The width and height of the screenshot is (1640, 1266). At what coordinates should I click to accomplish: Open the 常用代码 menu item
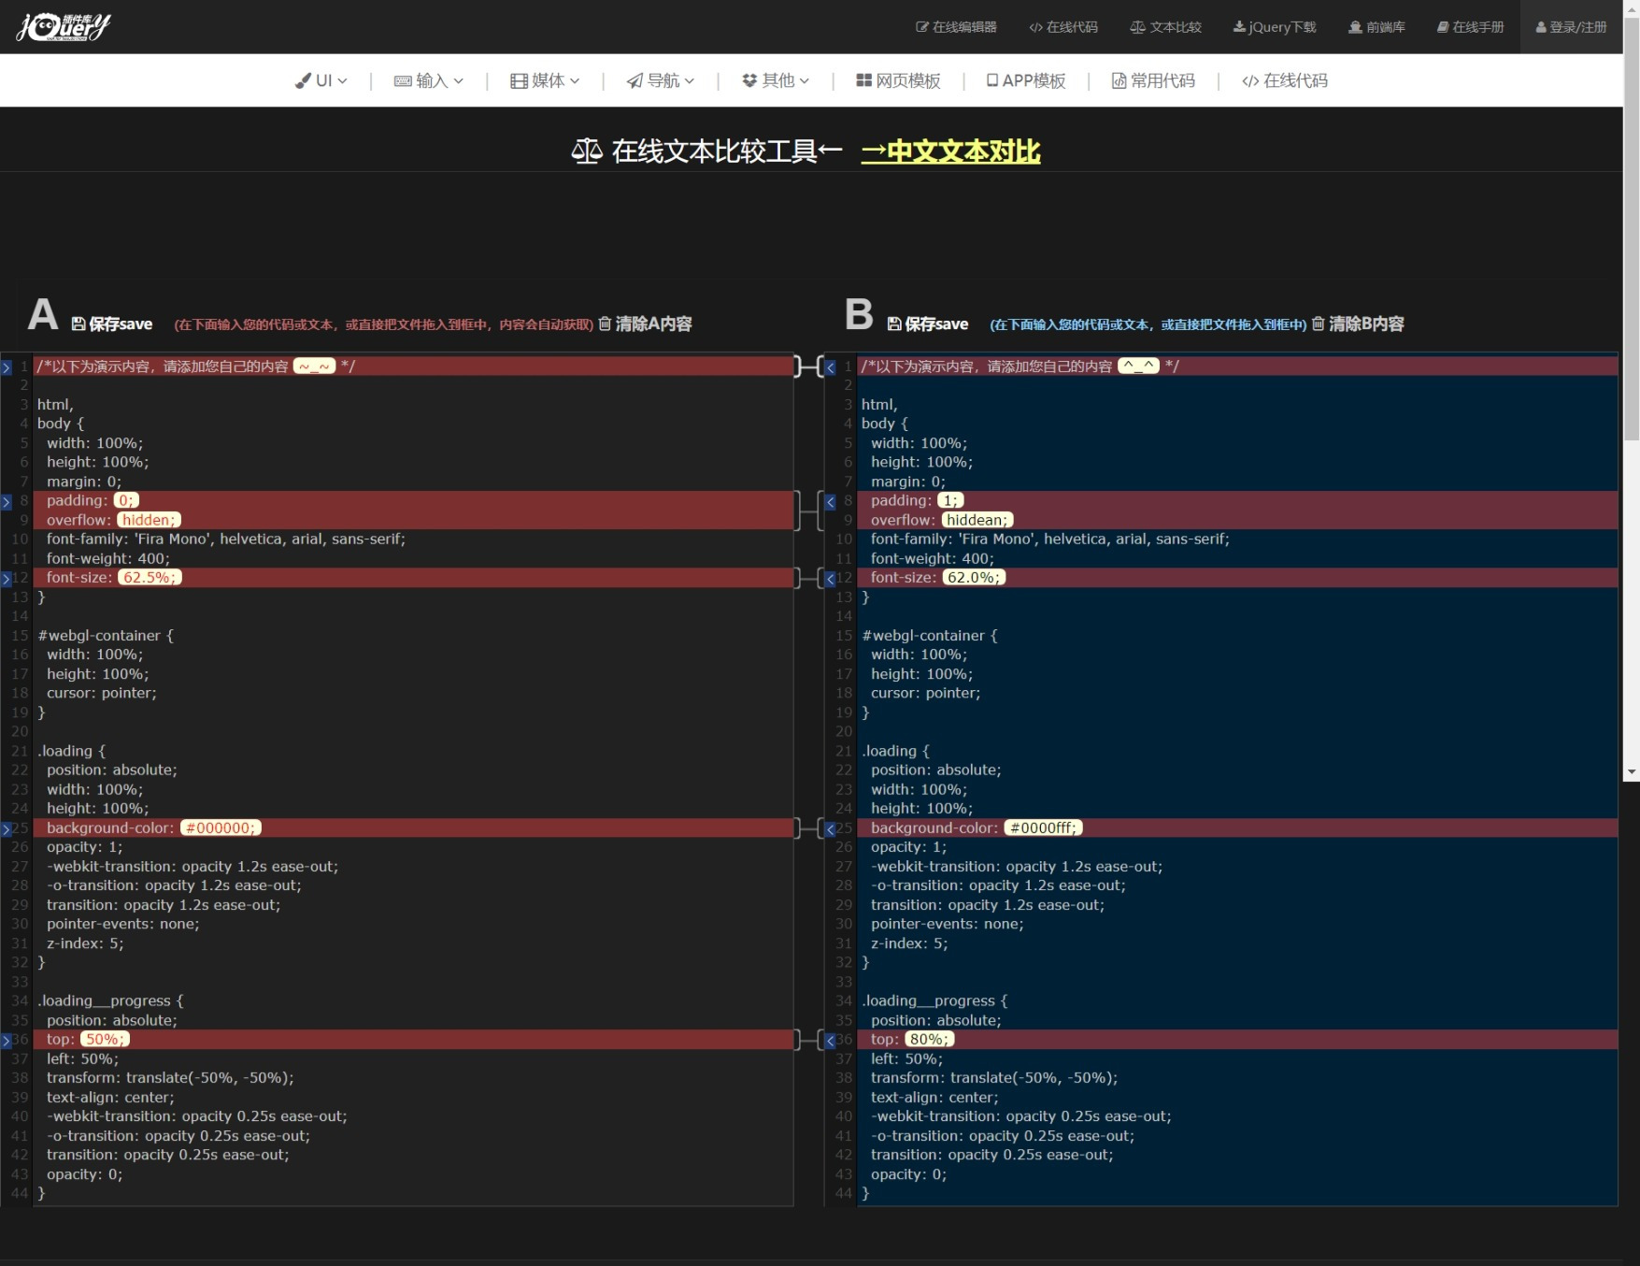pyautogui.click(x=1153, y=80)
